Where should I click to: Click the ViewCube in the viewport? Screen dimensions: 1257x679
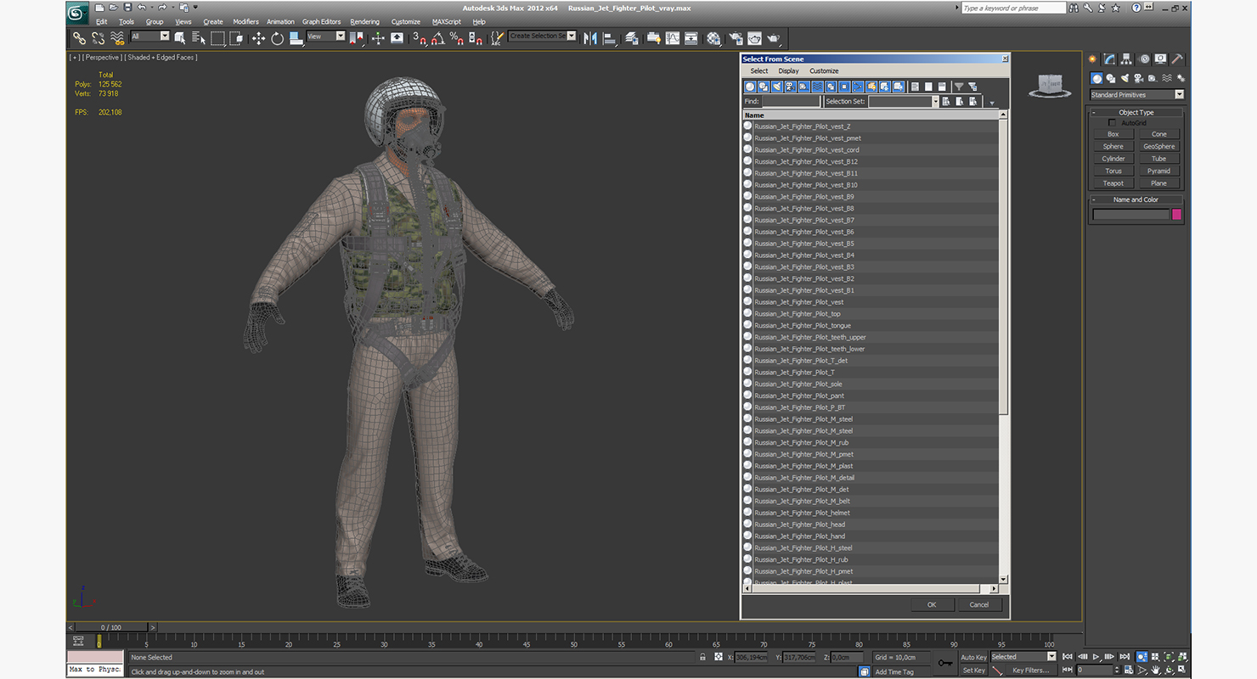coord(1050,85)
